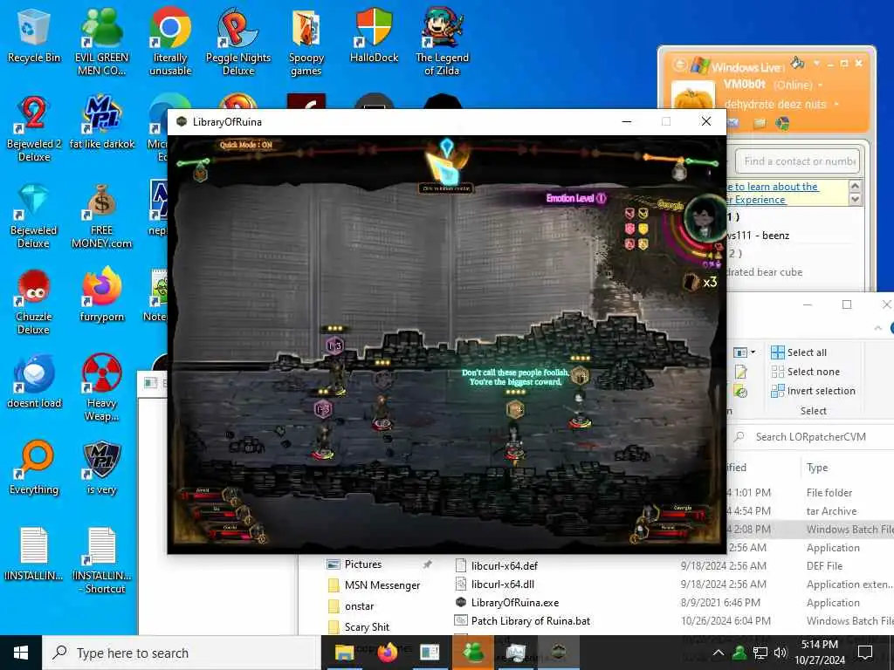Open File Explorer from the taskbar
This screenshot has width=894, height=670.
coord(344,653)
